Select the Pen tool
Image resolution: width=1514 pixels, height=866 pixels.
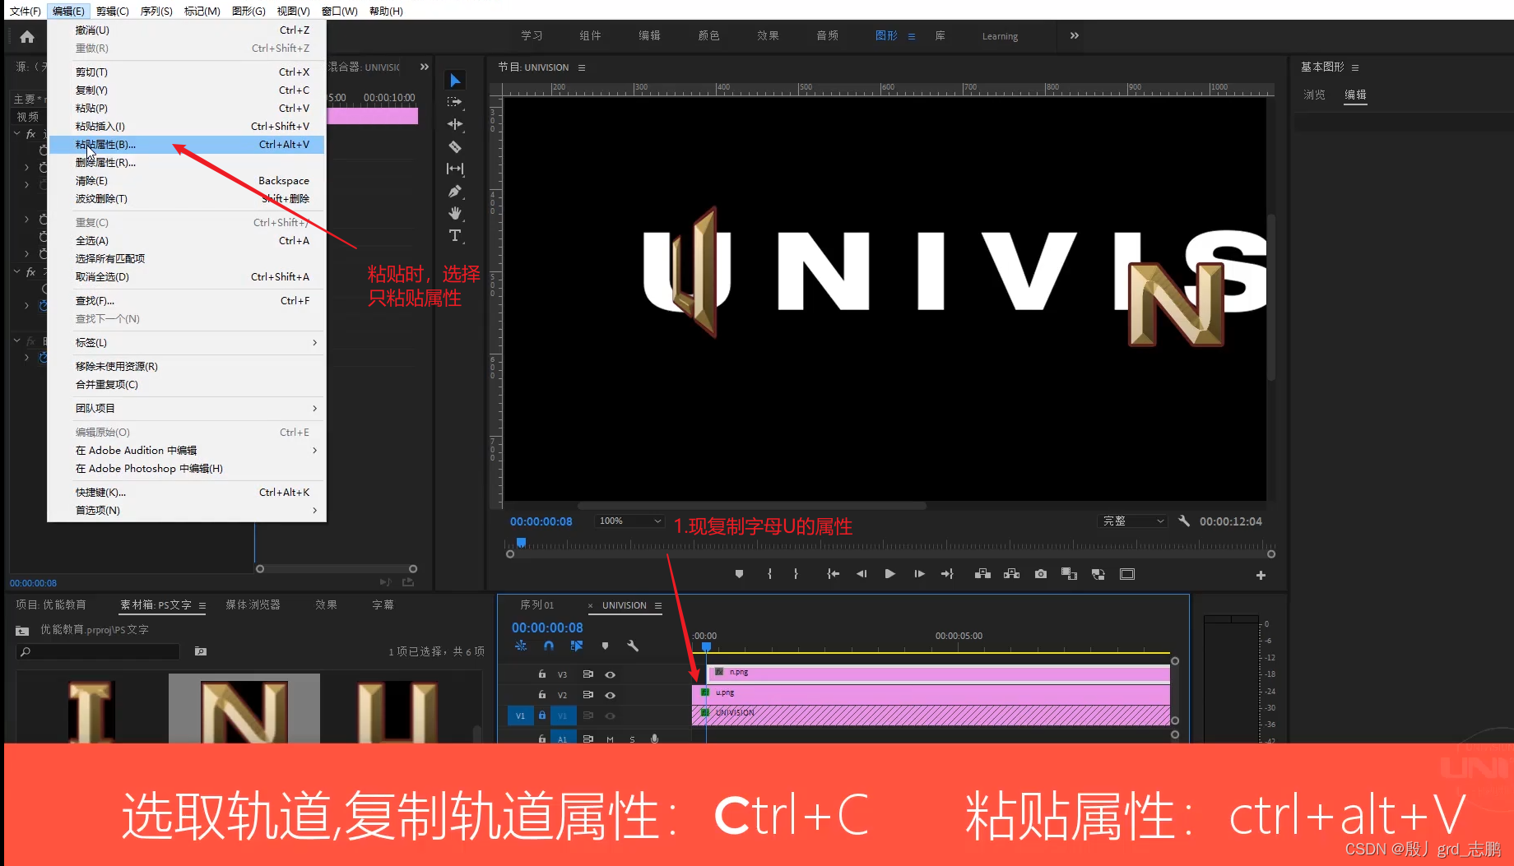(x=455, y=191)
